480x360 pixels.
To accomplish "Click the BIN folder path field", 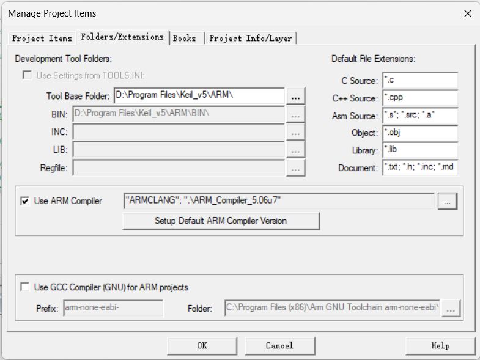I will click(x=179, y=114).
